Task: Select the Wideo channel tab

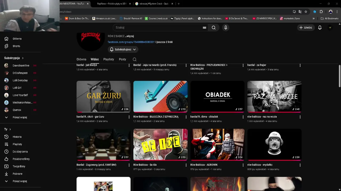Action: click(95, 59)
